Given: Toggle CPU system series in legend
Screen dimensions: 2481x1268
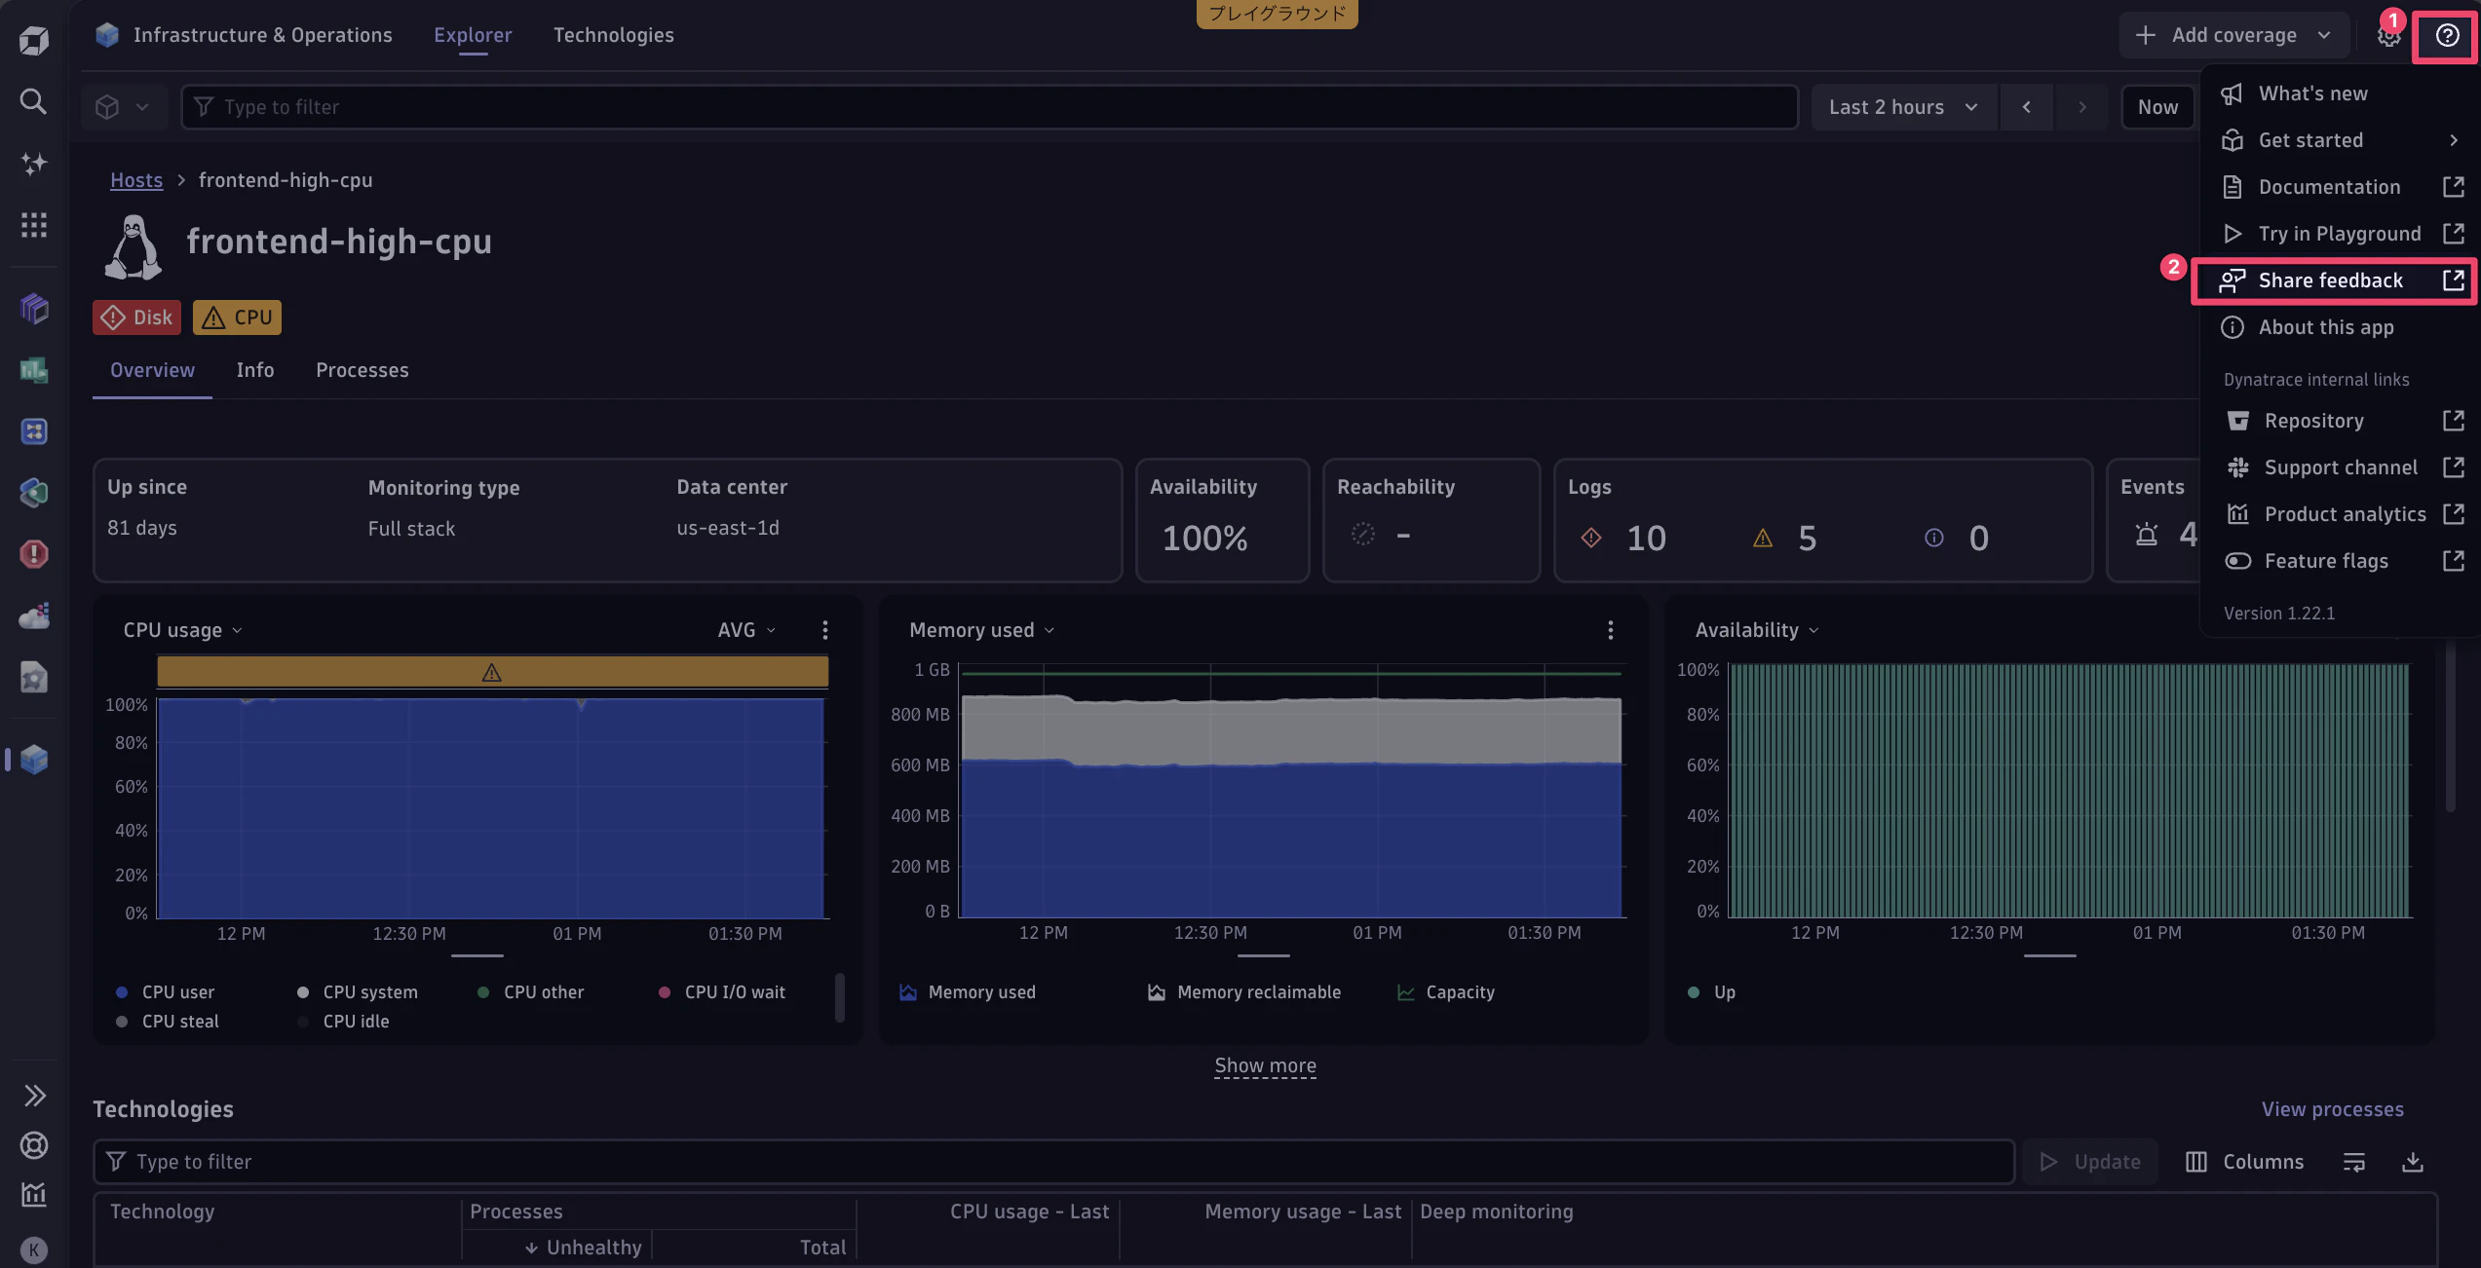Looking at the screenshot, I should (358, 992).
